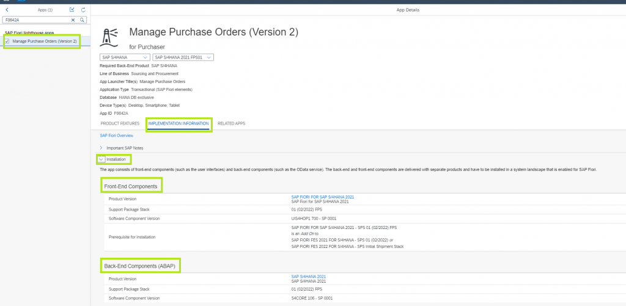Open the SAP S/4HANA product dropdown
This screenshot has width=626, height=306.
click(x=125, y=57)
